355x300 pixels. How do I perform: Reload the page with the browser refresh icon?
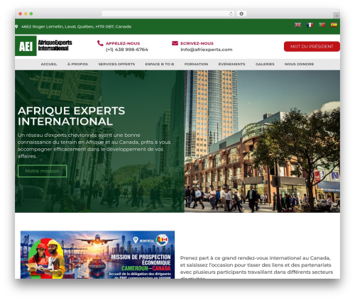click(x=231, y=13)
